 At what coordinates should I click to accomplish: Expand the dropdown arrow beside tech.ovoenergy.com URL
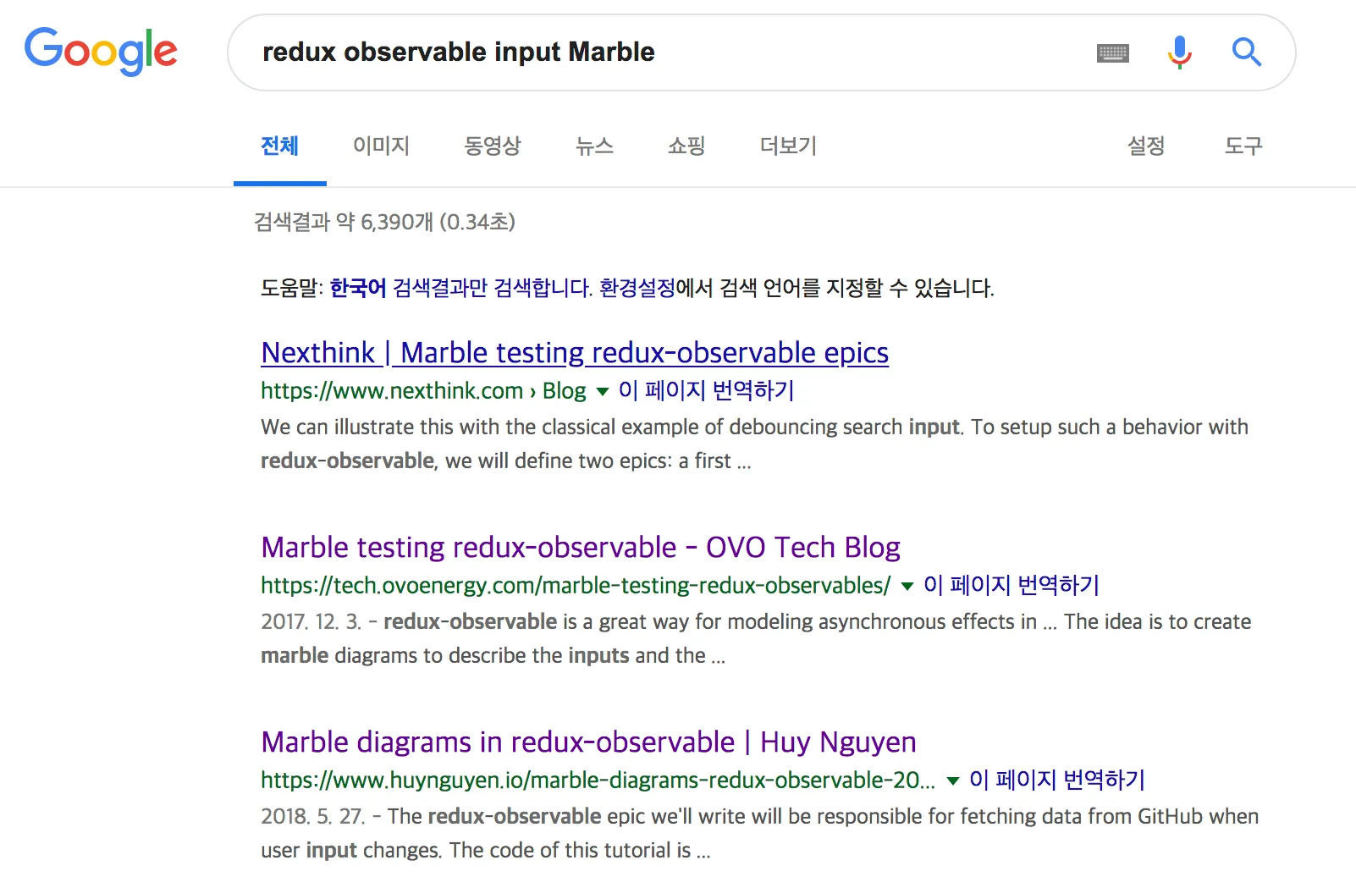[x=907, y=586]
